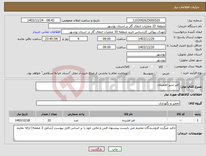
Task: Click the request creator name field
Action: tap(114, 32)
